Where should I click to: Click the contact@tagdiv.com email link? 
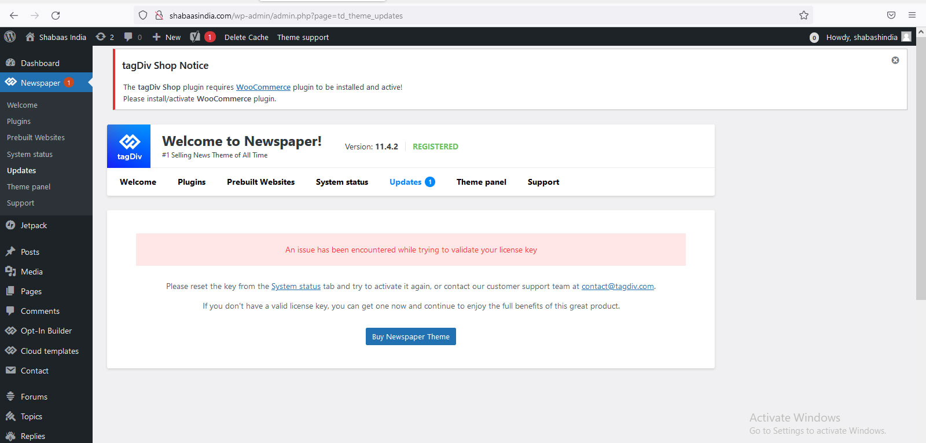point(618,286)
